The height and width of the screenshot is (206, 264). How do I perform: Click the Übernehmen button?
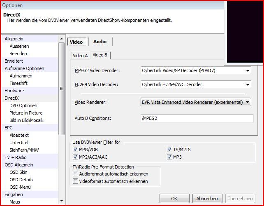tap(240, 199)
